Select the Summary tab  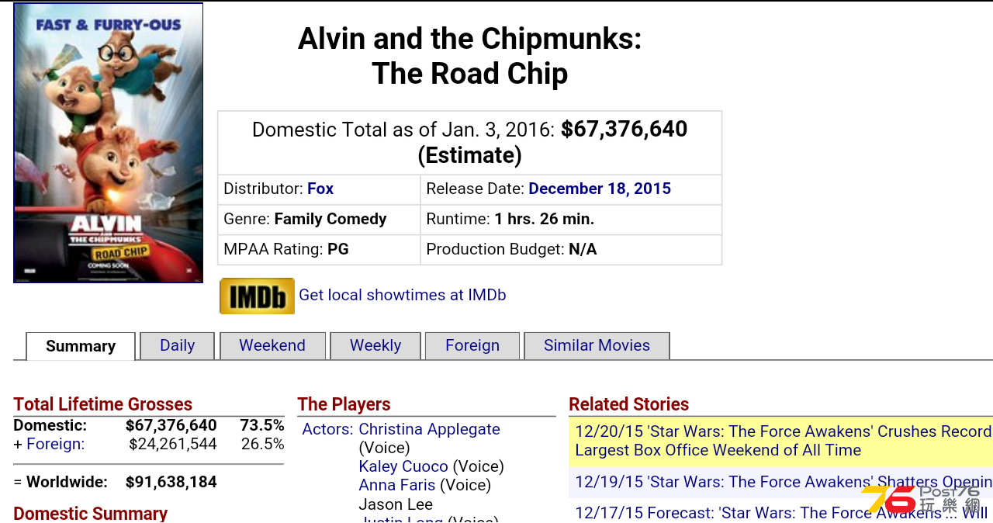81,346
